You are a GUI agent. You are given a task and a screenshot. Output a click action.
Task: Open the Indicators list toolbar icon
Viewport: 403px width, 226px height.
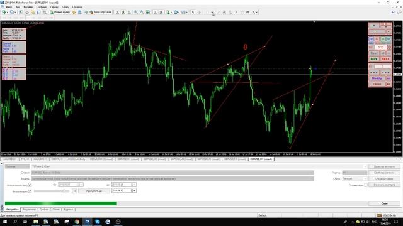tap(169, 12)
